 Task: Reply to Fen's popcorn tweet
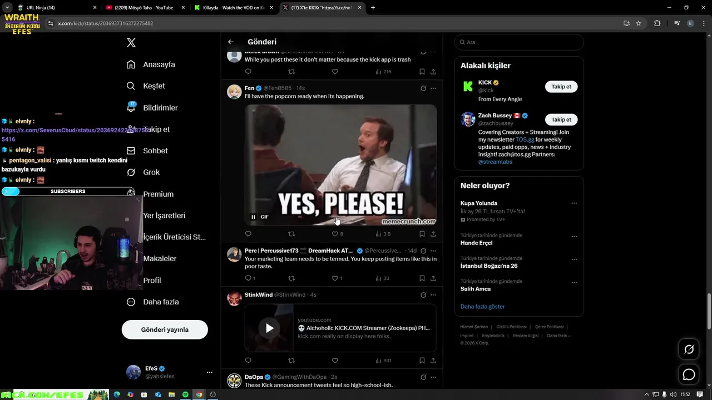click(248, 234)
